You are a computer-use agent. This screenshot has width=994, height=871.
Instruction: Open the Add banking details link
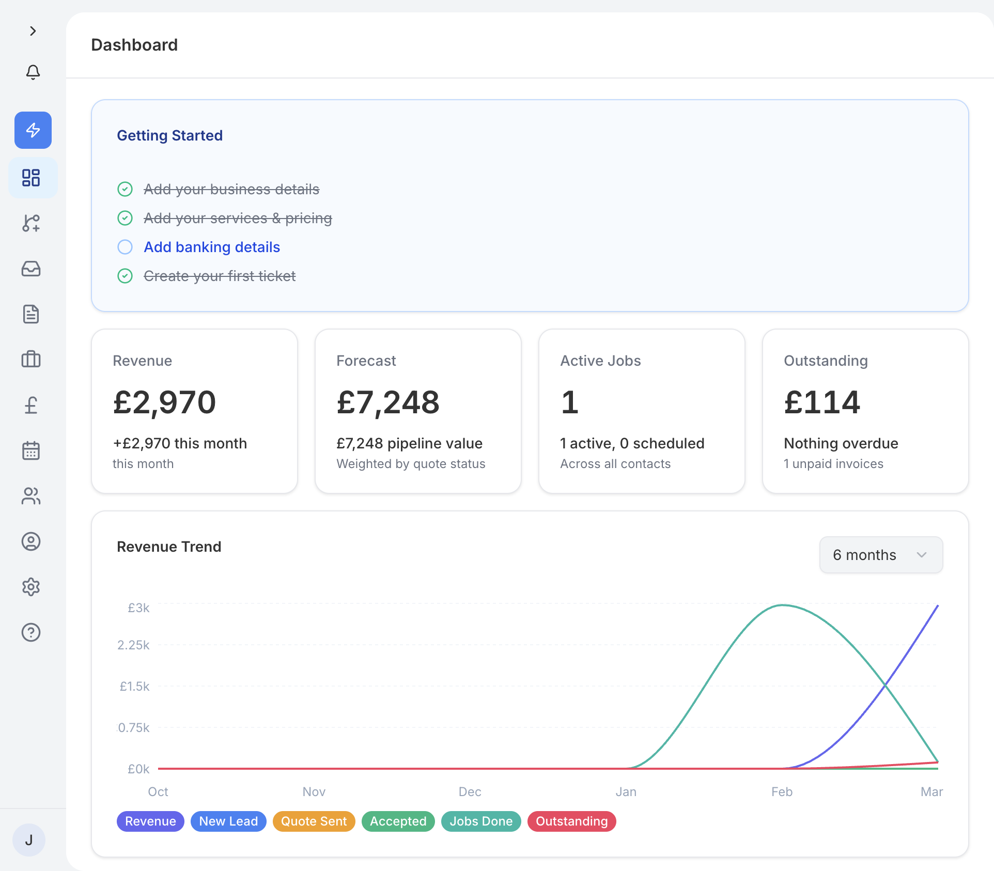coord(211,247)
